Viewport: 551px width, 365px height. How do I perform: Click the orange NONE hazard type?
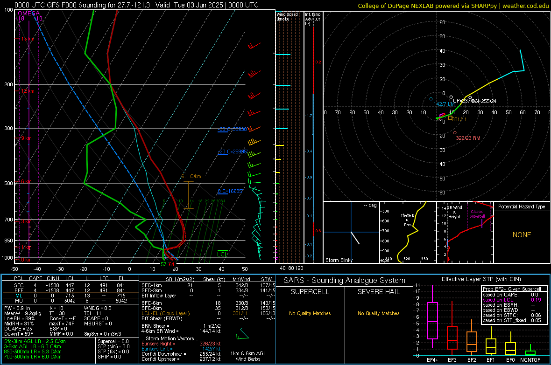522,235
